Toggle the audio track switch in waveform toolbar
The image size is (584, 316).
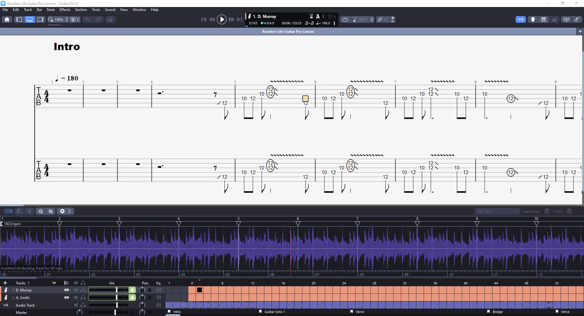coord(8,211)
